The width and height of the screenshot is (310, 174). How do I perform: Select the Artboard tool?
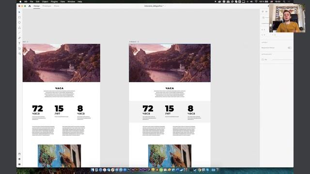tap(19, 48)
